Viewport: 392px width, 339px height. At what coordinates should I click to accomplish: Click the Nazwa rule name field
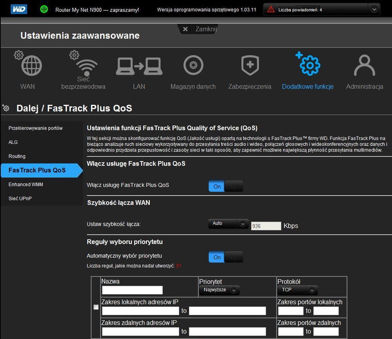coord(132,290)
